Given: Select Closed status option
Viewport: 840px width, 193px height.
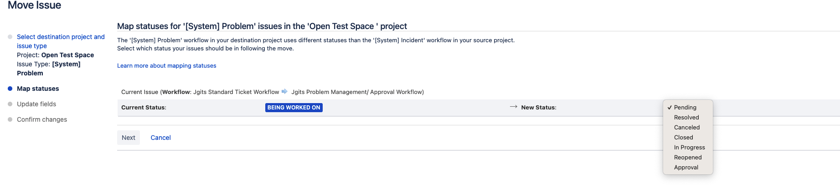Looking at the screenshot, I should point(688,138).
